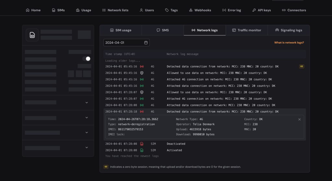Click the red SIM Deactivated icon
Viewport: 332px width, 181px height.
tap(142, 144)
